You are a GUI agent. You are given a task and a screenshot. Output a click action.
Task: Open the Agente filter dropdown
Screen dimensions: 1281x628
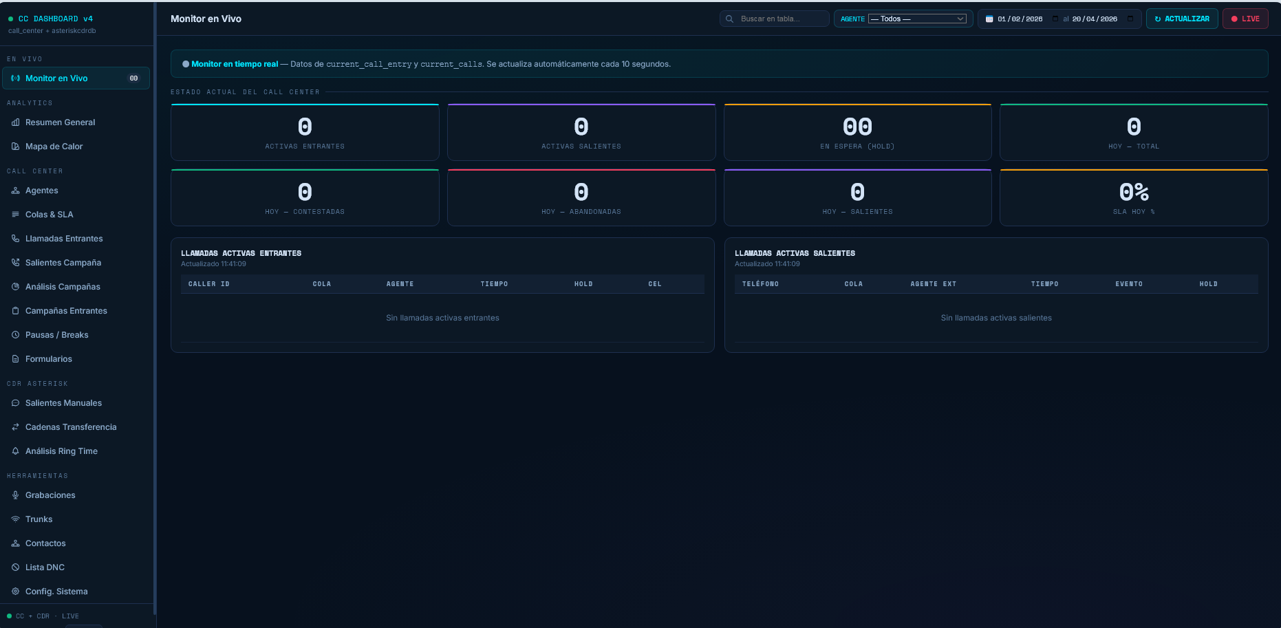[x=917, y=19]
